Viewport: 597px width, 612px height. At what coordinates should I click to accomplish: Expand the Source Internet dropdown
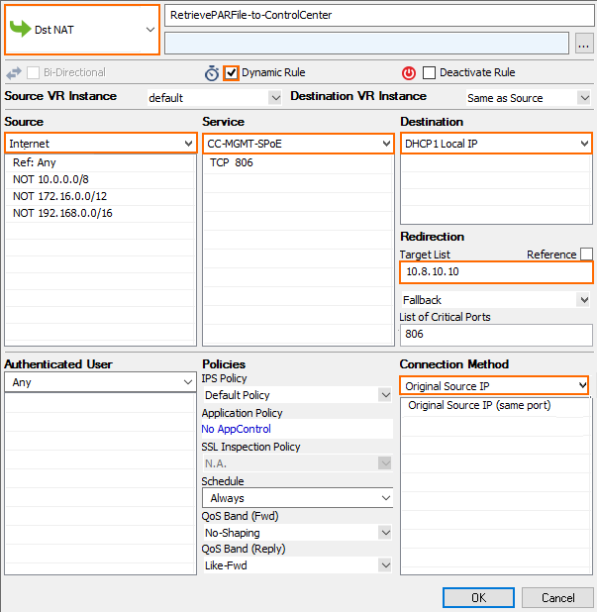coord(101,144)
